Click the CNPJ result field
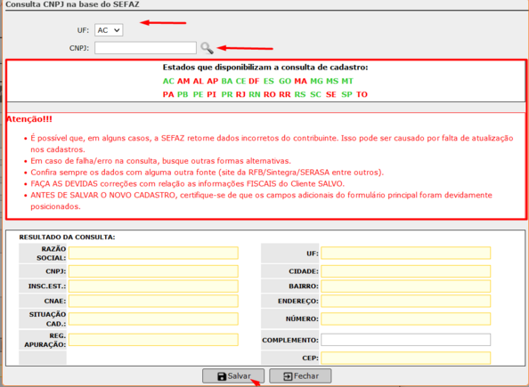The height and width of the screenshot is (387, 529). coord(153,271)
